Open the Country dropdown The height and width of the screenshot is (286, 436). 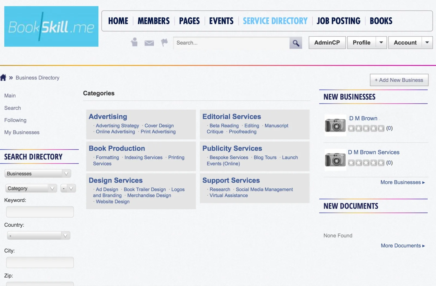39,236
